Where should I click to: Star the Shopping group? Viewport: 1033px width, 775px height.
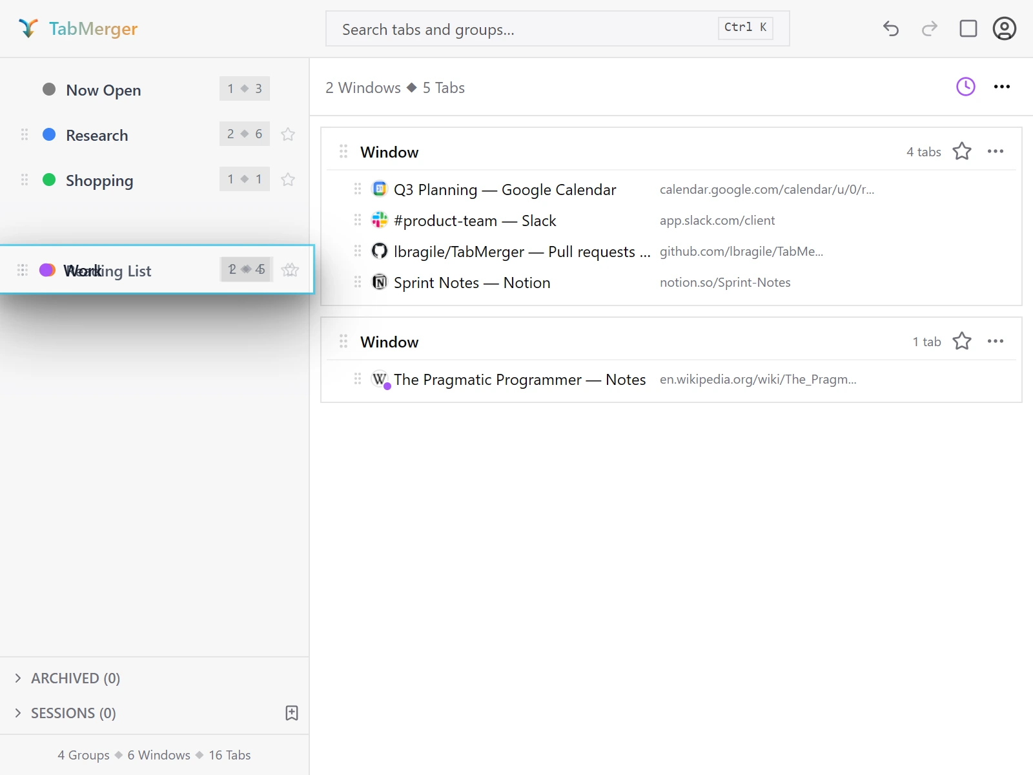288,180
